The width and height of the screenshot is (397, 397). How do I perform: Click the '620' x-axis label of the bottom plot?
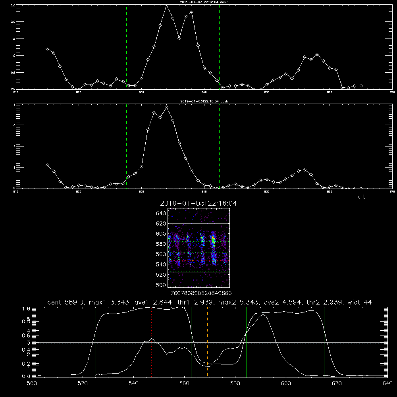click(337, 384)
